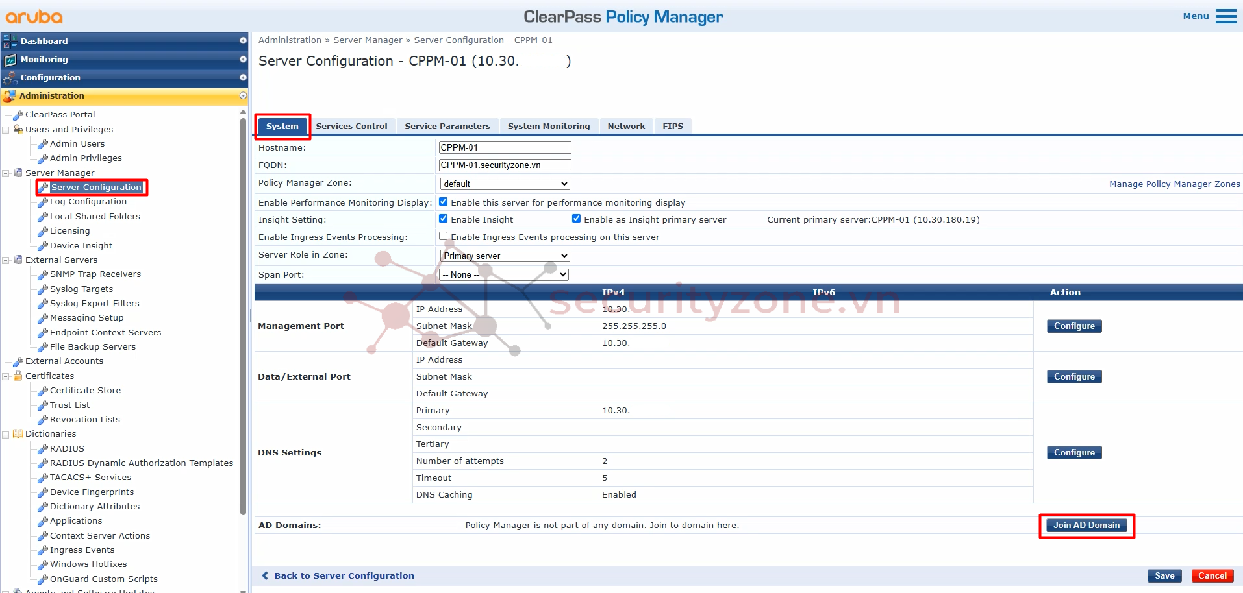Click Configure for Management Port
Screen dimensions: 1243x593
[x=1074, y=326]
